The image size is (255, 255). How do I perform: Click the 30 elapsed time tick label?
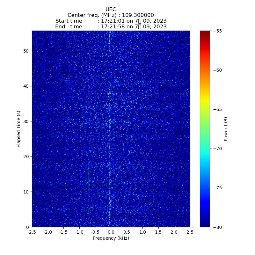click(26, 121)
